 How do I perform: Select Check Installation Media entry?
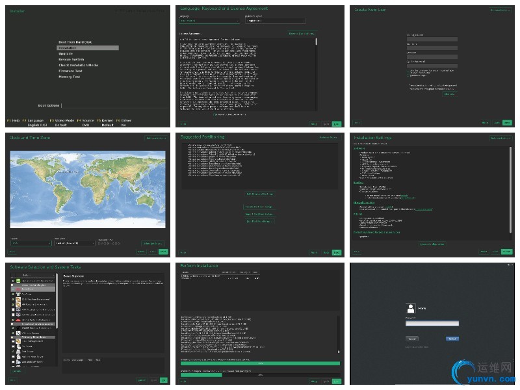[78, 65]
